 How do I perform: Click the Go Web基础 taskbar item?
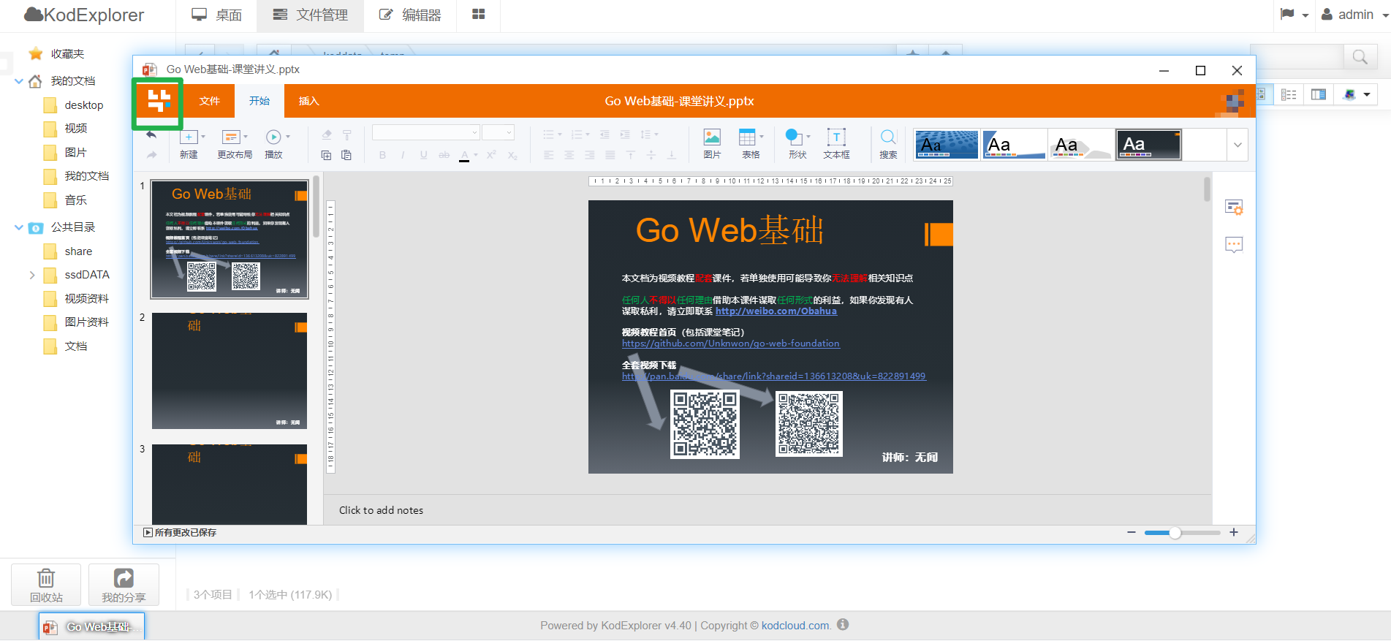pos(91,627)
